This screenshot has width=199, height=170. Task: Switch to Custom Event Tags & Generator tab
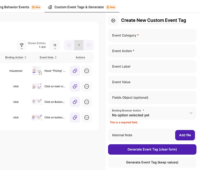coord(79,7)
